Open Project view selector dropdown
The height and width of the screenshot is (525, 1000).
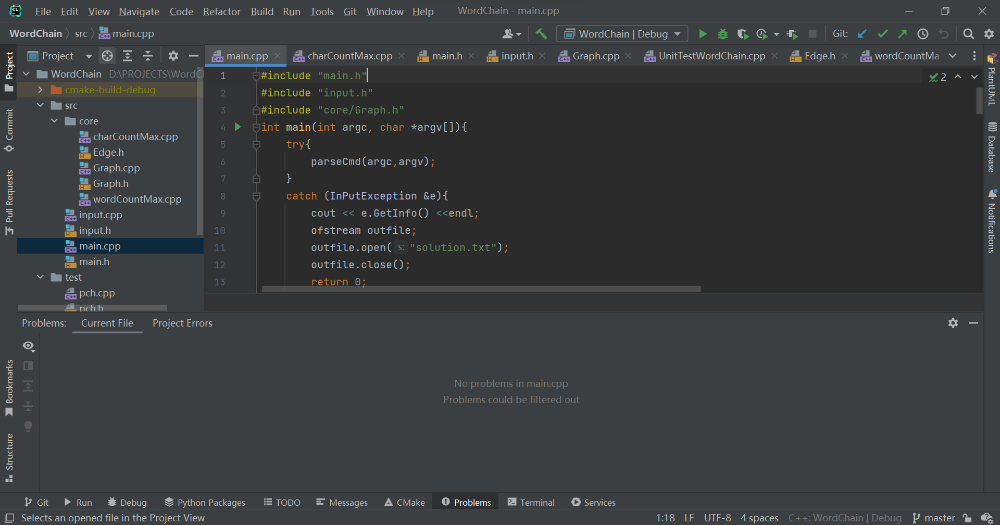click(x=60, y=56)
